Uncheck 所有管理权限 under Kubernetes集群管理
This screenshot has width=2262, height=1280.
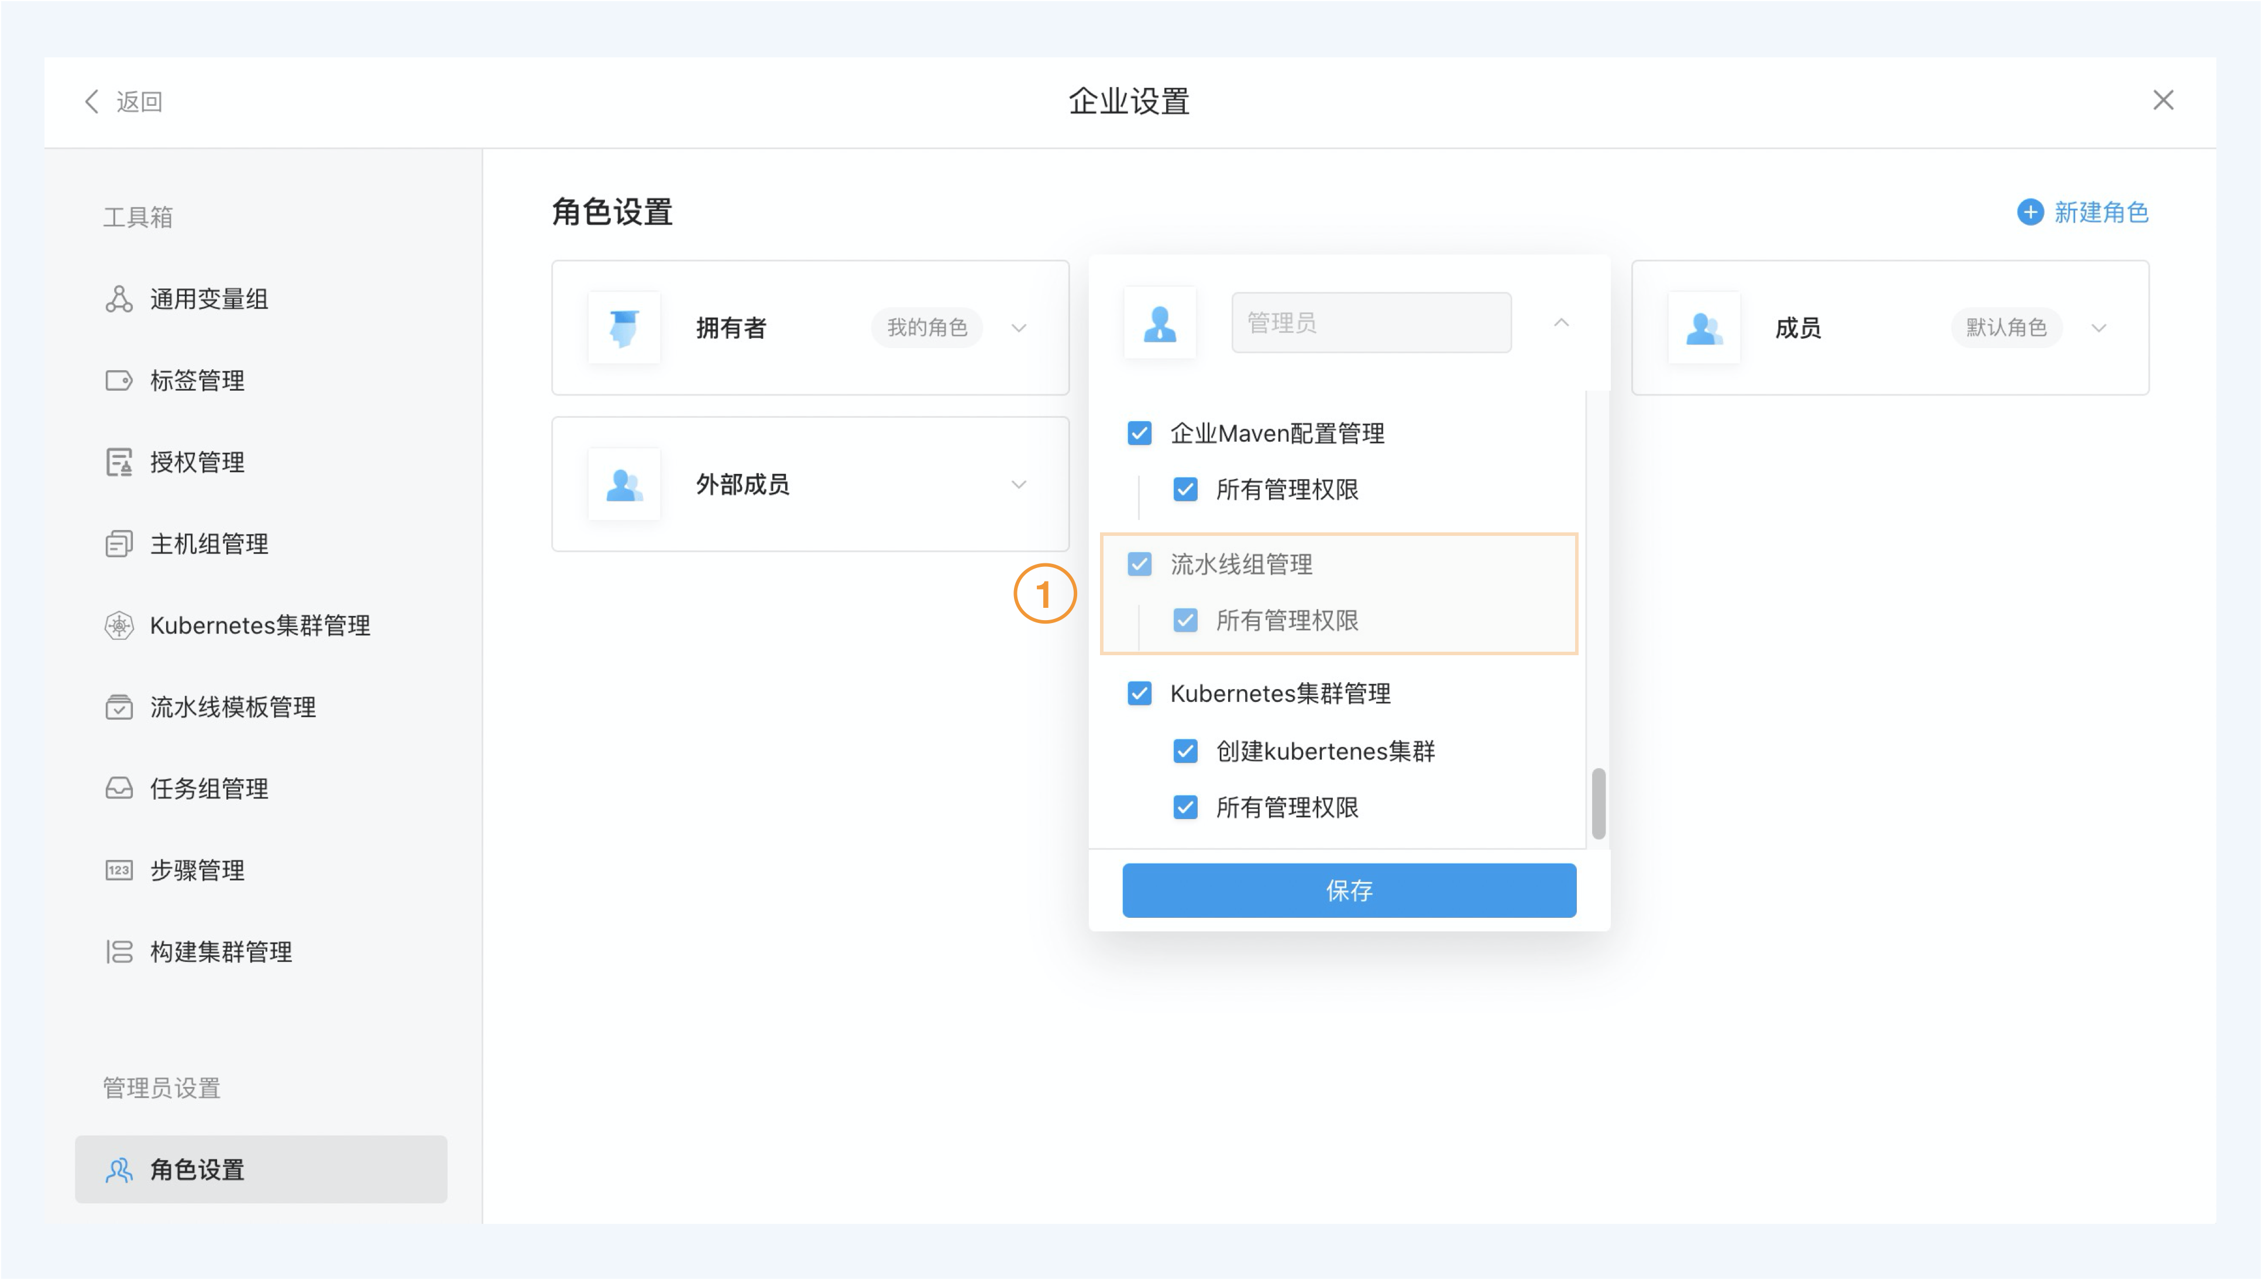point(1185,808)
